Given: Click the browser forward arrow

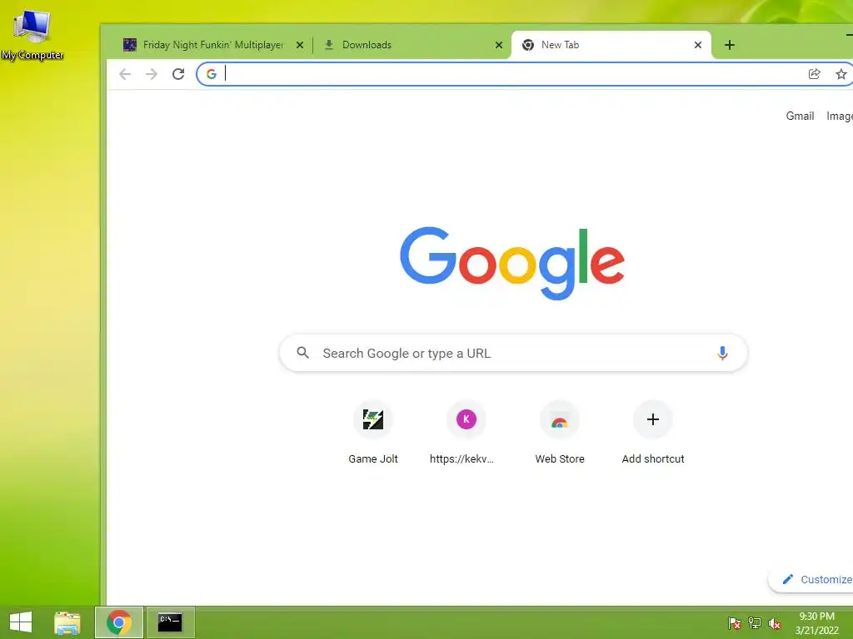Looking at the screenshot, I should [152, 74].
